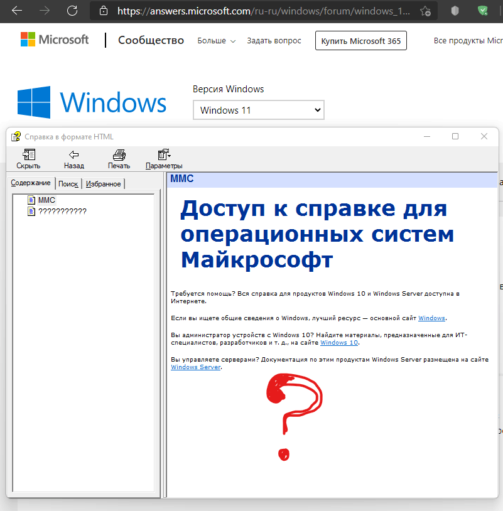
Task: Click the browser forward arrow
Action: tap(45, 11)
